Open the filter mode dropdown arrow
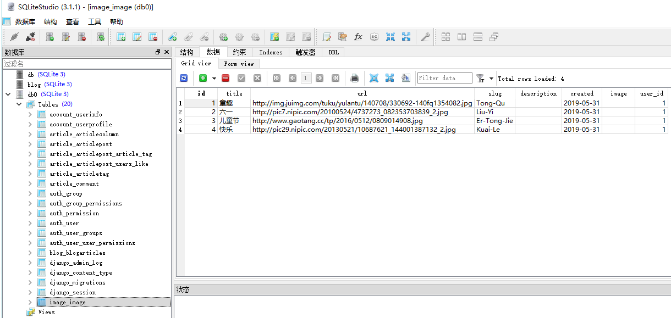Screen dimensions: 671x318 491,79
